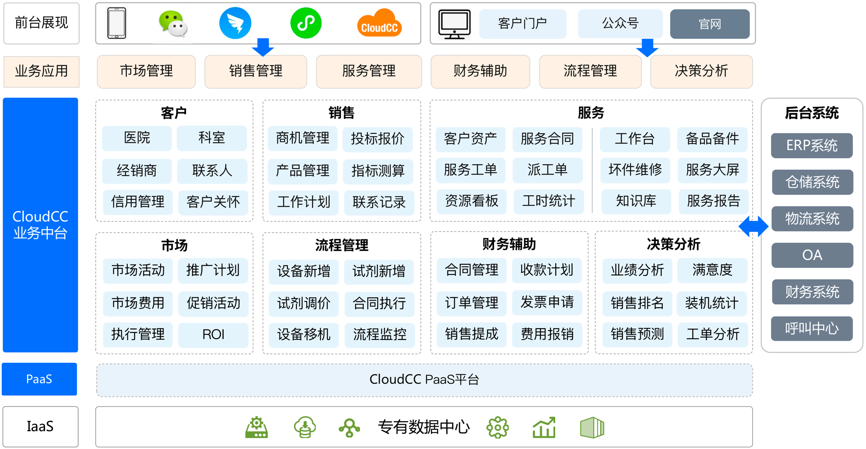The image size is (866, 449).
Task: Click the blue double-headed arrow
Action: coord(753,226)
